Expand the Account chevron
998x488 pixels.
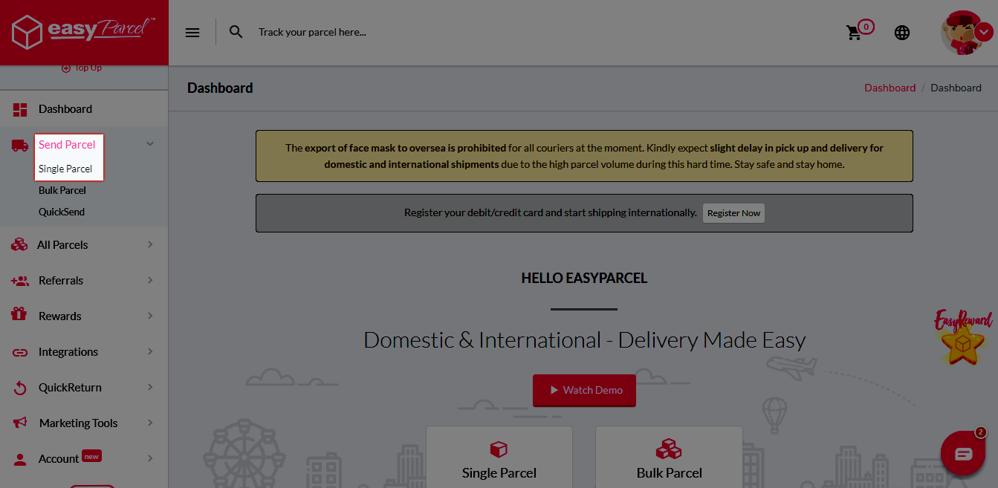[x=150, y=458]
